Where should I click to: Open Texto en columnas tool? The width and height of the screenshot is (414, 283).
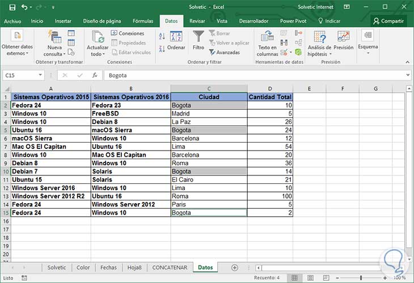pos(267,42)
